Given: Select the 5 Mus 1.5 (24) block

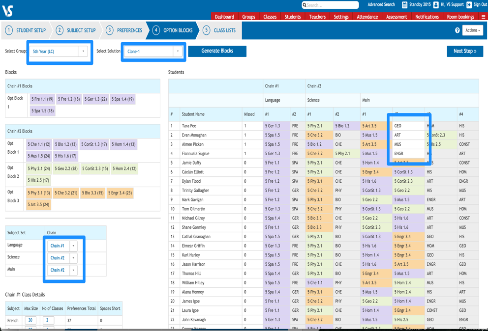Looking at the screenshot, I should pyautogui.click(x=39, y=156).
